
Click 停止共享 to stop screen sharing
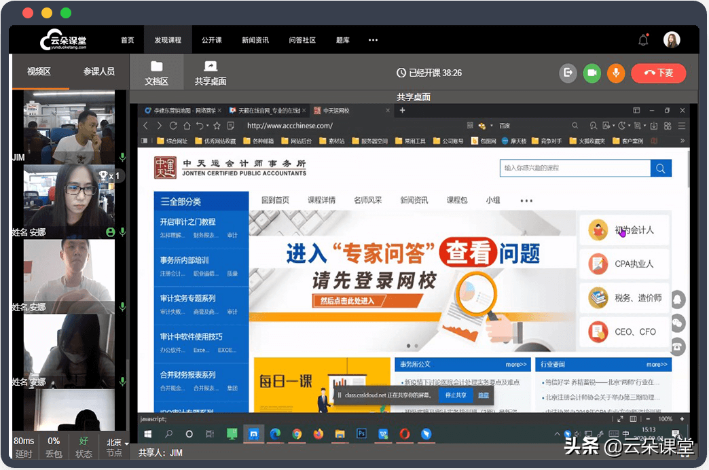coord(456,395)
